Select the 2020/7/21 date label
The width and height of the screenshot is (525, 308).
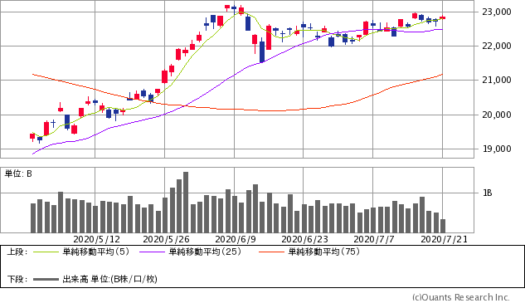pos(444,239)
